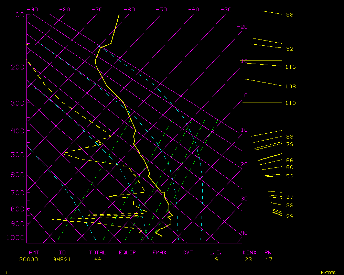Select the 58 wind speed label at top
Screen dimensions: 344x275
tap(290, 15)
